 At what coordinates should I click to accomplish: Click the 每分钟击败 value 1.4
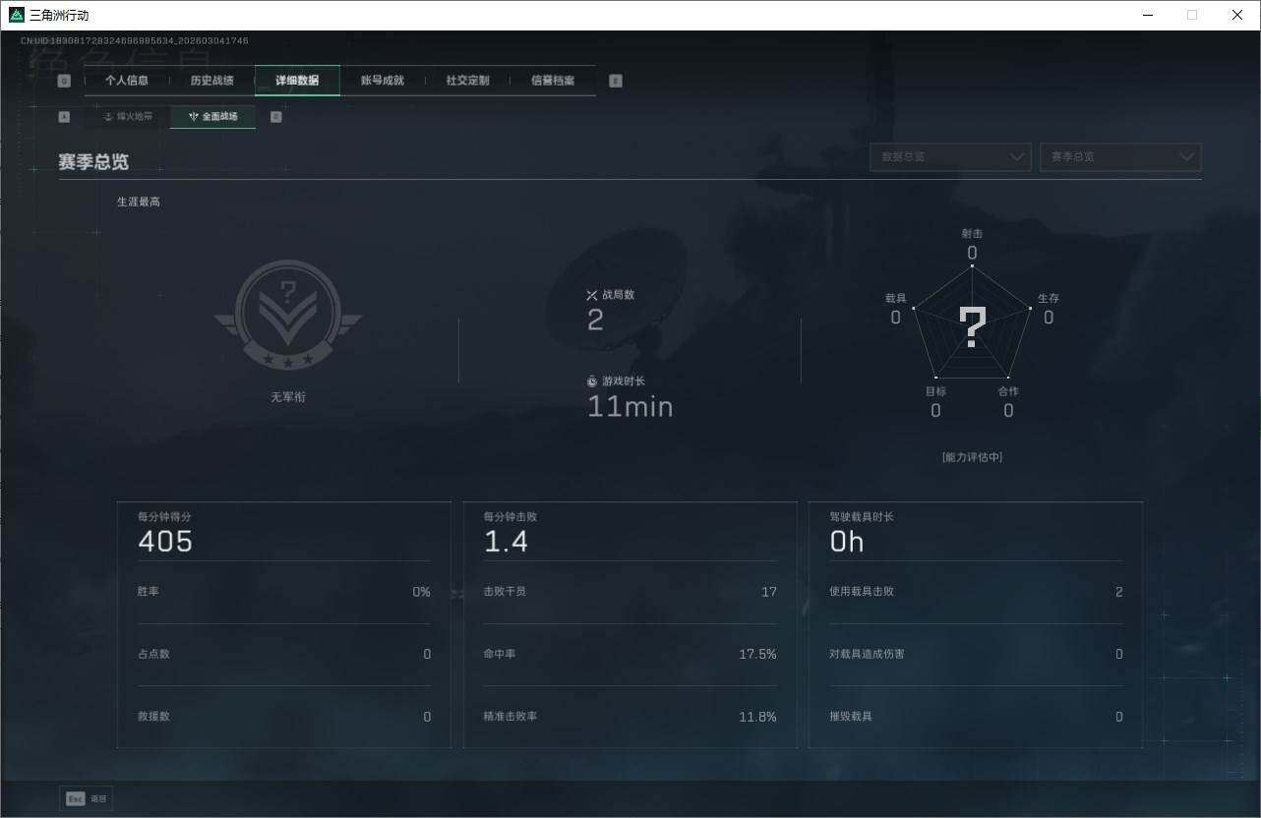[506, 542]
